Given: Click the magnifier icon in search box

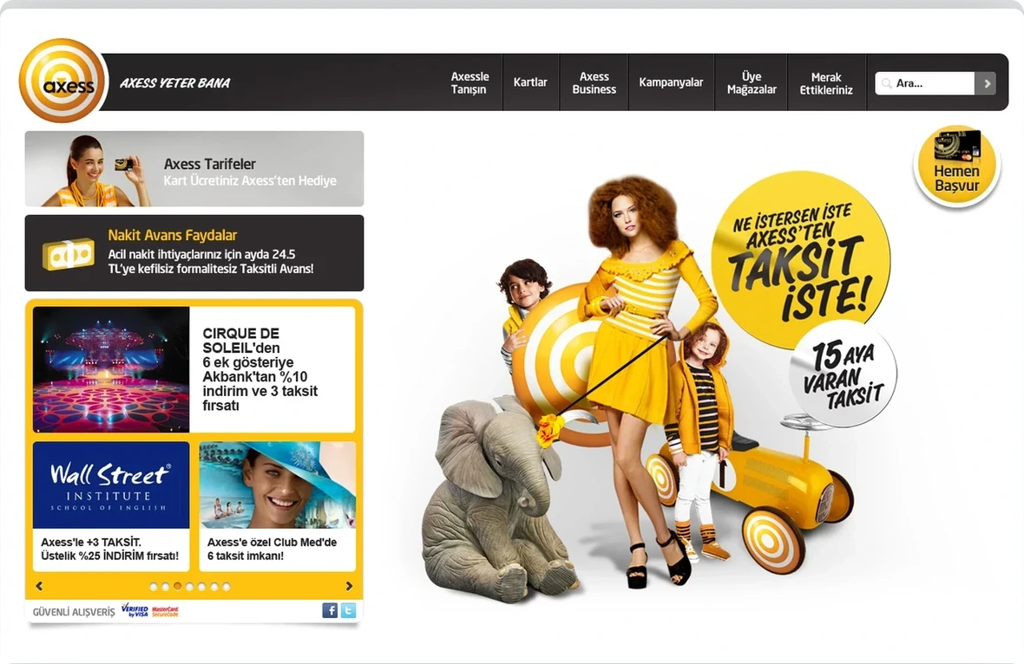Looking at the screenshot, I should 886,83.
